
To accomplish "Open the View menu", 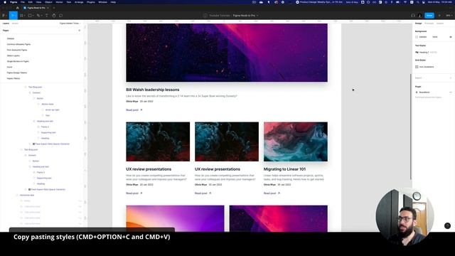I will [x=38, y=2].
